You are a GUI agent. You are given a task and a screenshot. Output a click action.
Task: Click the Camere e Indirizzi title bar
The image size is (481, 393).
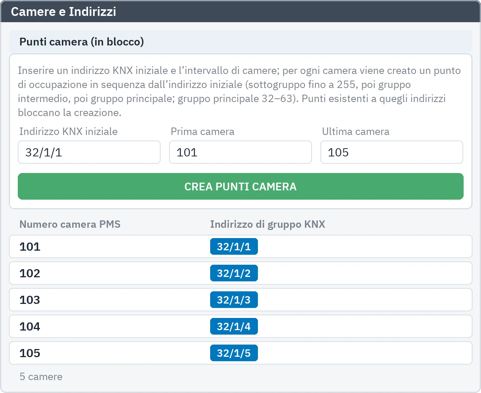click(240, 11)
